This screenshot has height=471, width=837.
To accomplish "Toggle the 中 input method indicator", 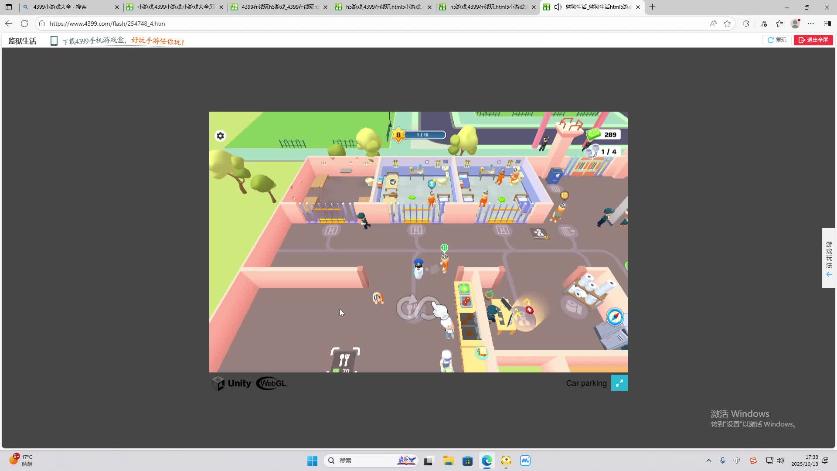I will coord(737,461).
